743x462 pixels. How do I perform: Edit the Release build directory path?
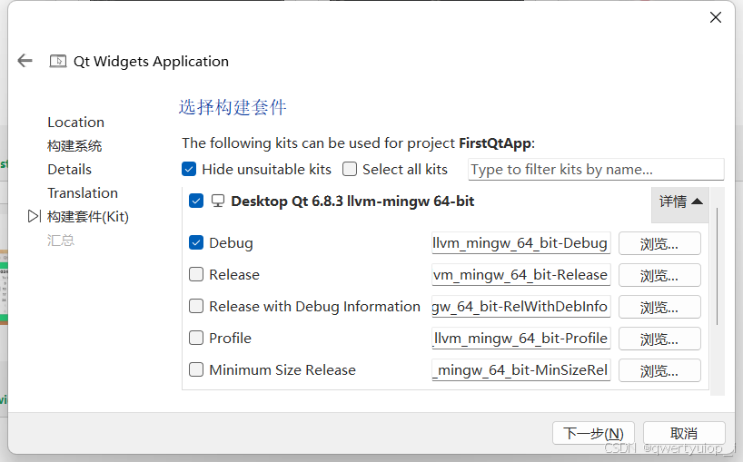pos(520,274)
